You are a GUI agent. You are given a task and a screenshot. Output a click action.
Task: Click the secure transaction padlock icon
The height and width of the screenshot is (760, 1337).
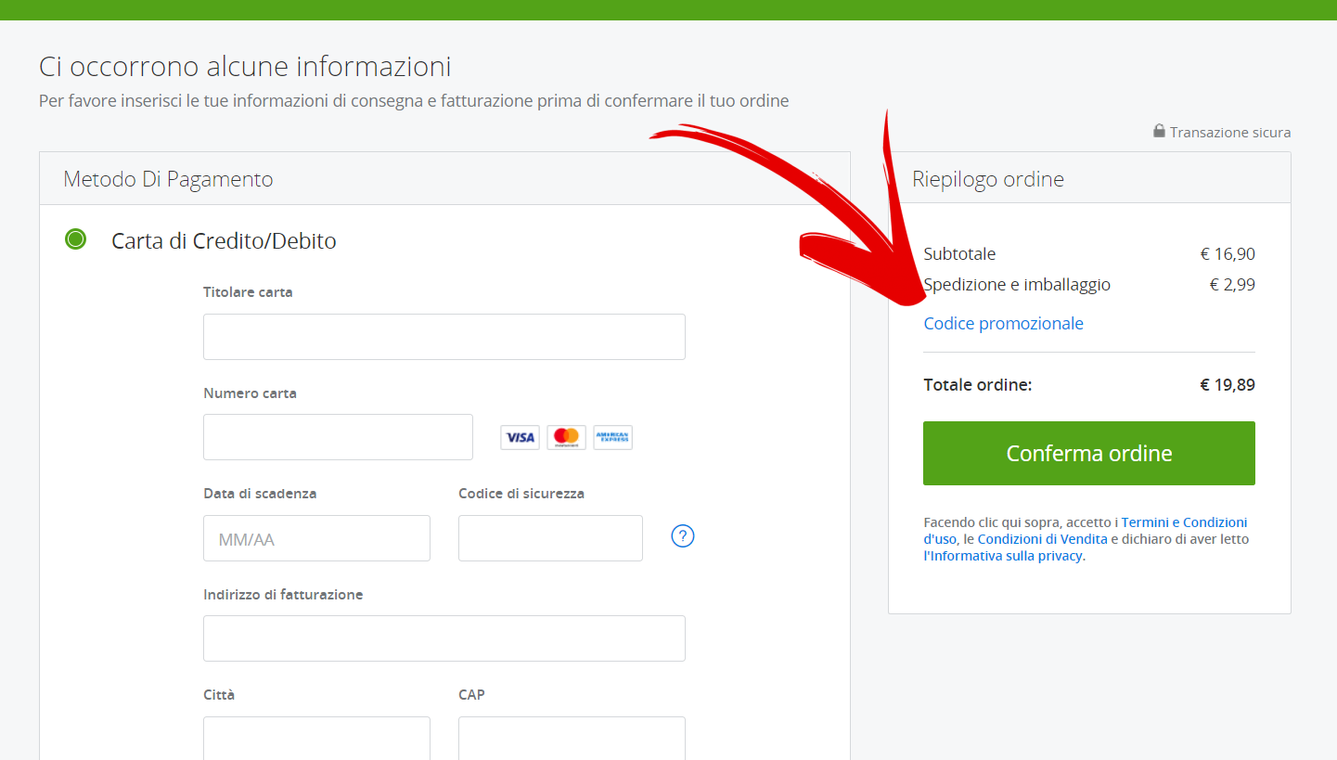coord(1159,132)
